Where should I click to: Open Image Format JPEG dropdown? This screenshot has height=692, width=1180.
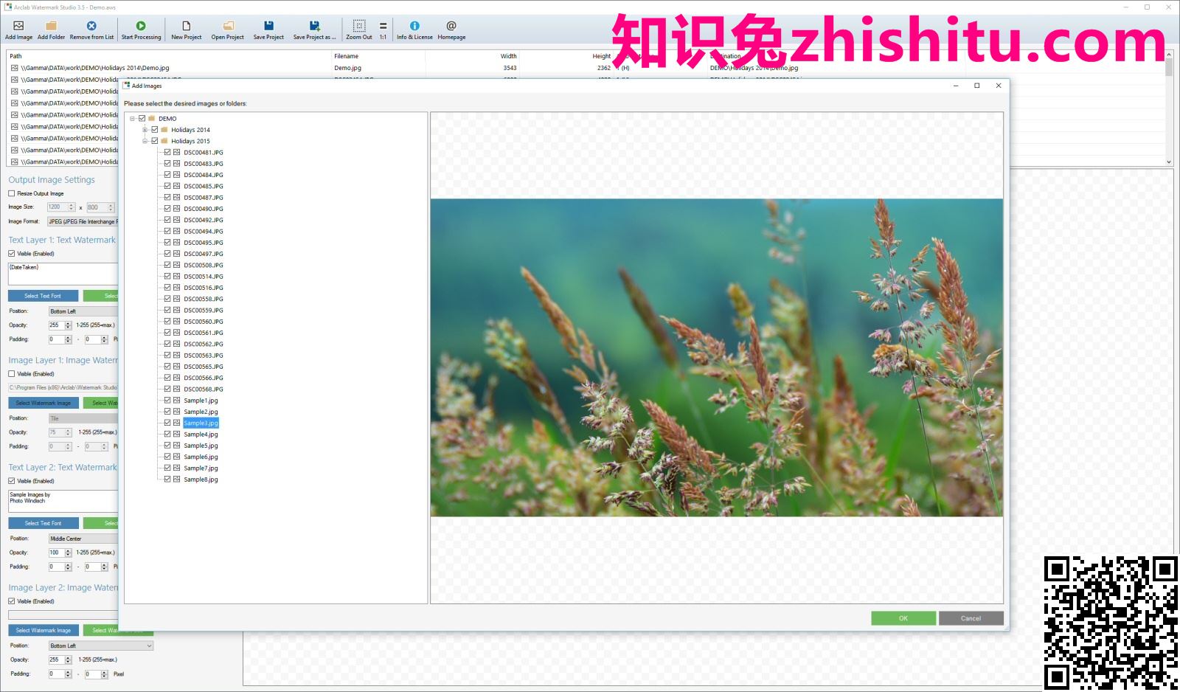click(83, 221)
